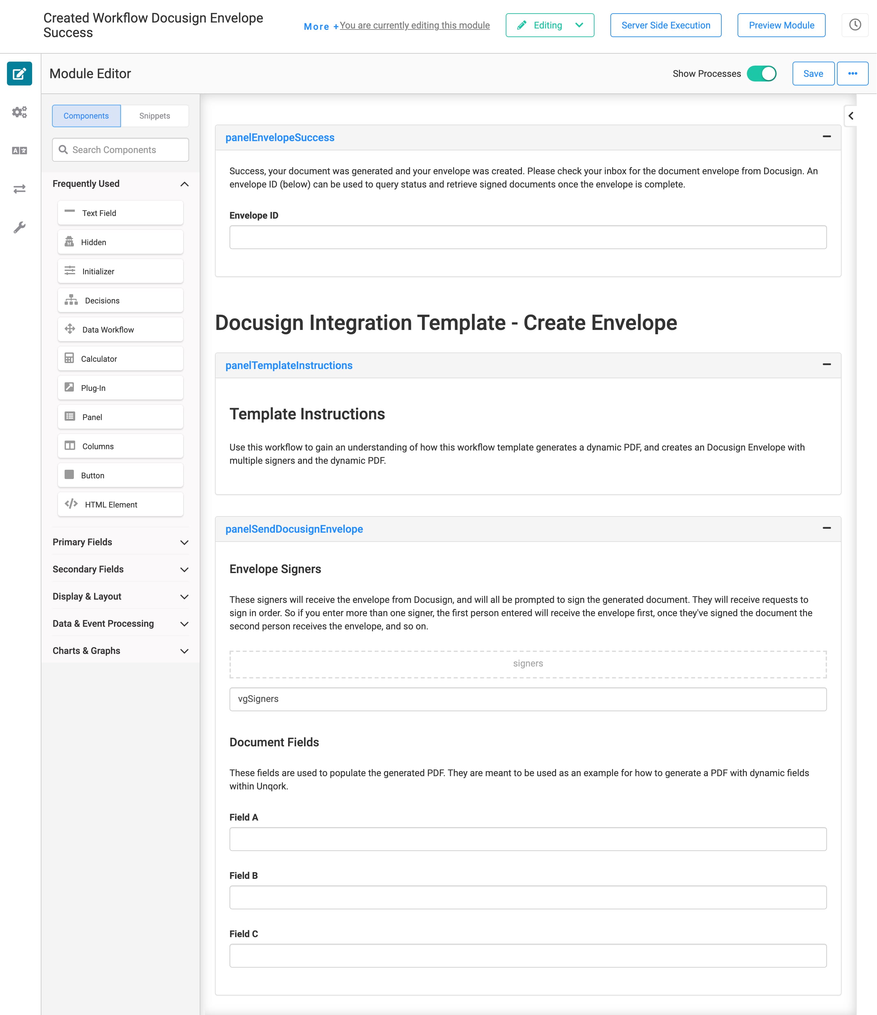Click the Save button
877x1015 pixels.
[x=813, y=74]
